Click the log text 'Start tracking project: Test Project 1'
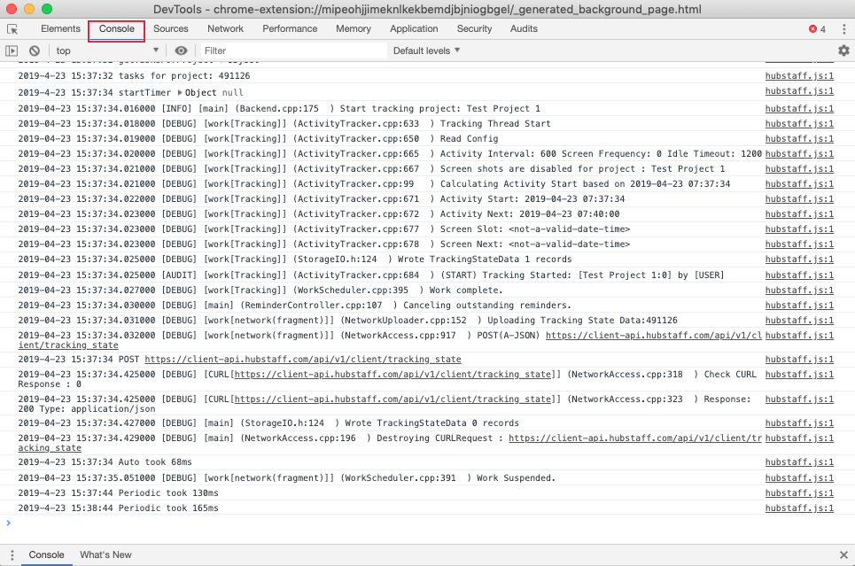Image resolution: width=855 pixels, height=566 pixels. (440, 109)
